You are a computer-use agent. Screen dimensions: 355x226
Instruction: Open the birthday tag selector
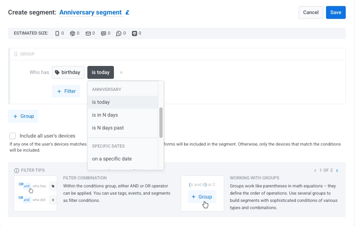pyautogui.click(x=68, y=72)
